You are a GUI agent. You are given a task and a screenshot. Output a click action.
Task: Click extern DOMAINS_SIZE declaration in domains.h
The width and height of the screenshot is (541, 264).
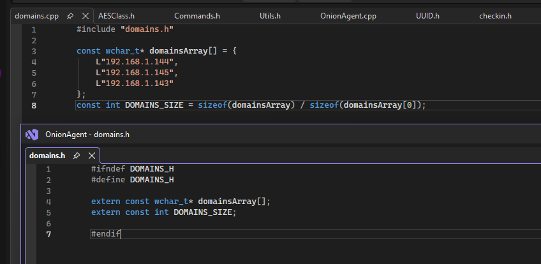point(164,212)
